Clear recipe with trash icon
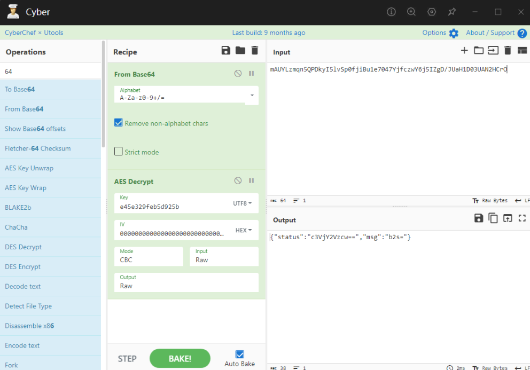The image size is (530, 370). (255, 51)
